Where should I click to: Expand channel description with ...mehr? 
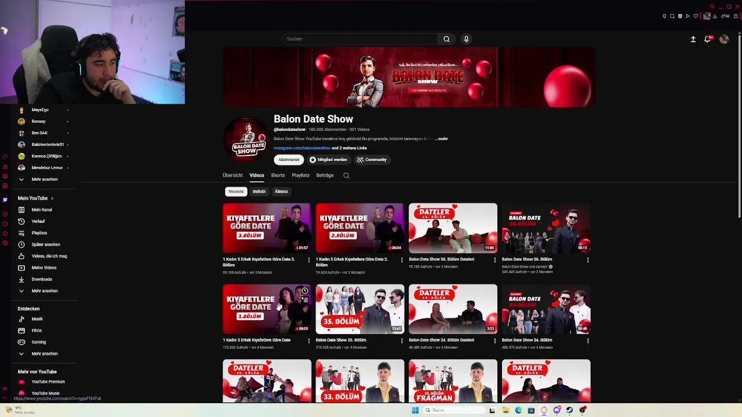tap(442, 139)
